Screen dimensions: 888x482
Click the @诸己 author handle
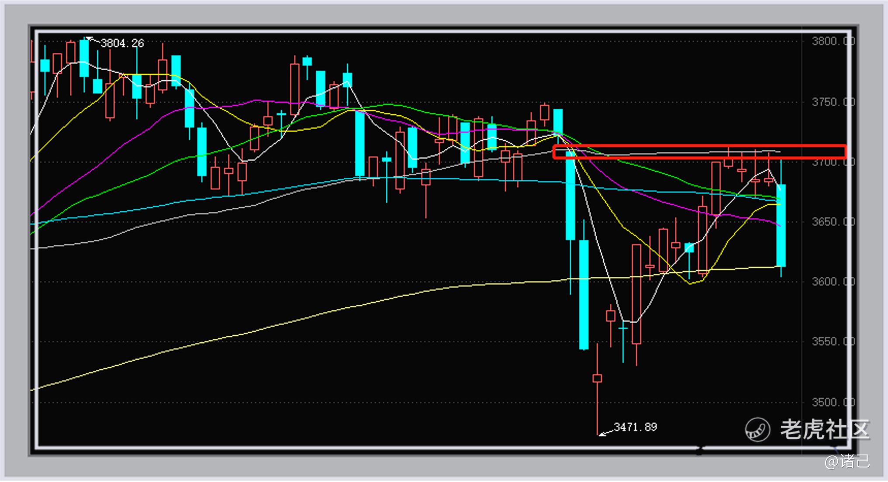(847, 461)
